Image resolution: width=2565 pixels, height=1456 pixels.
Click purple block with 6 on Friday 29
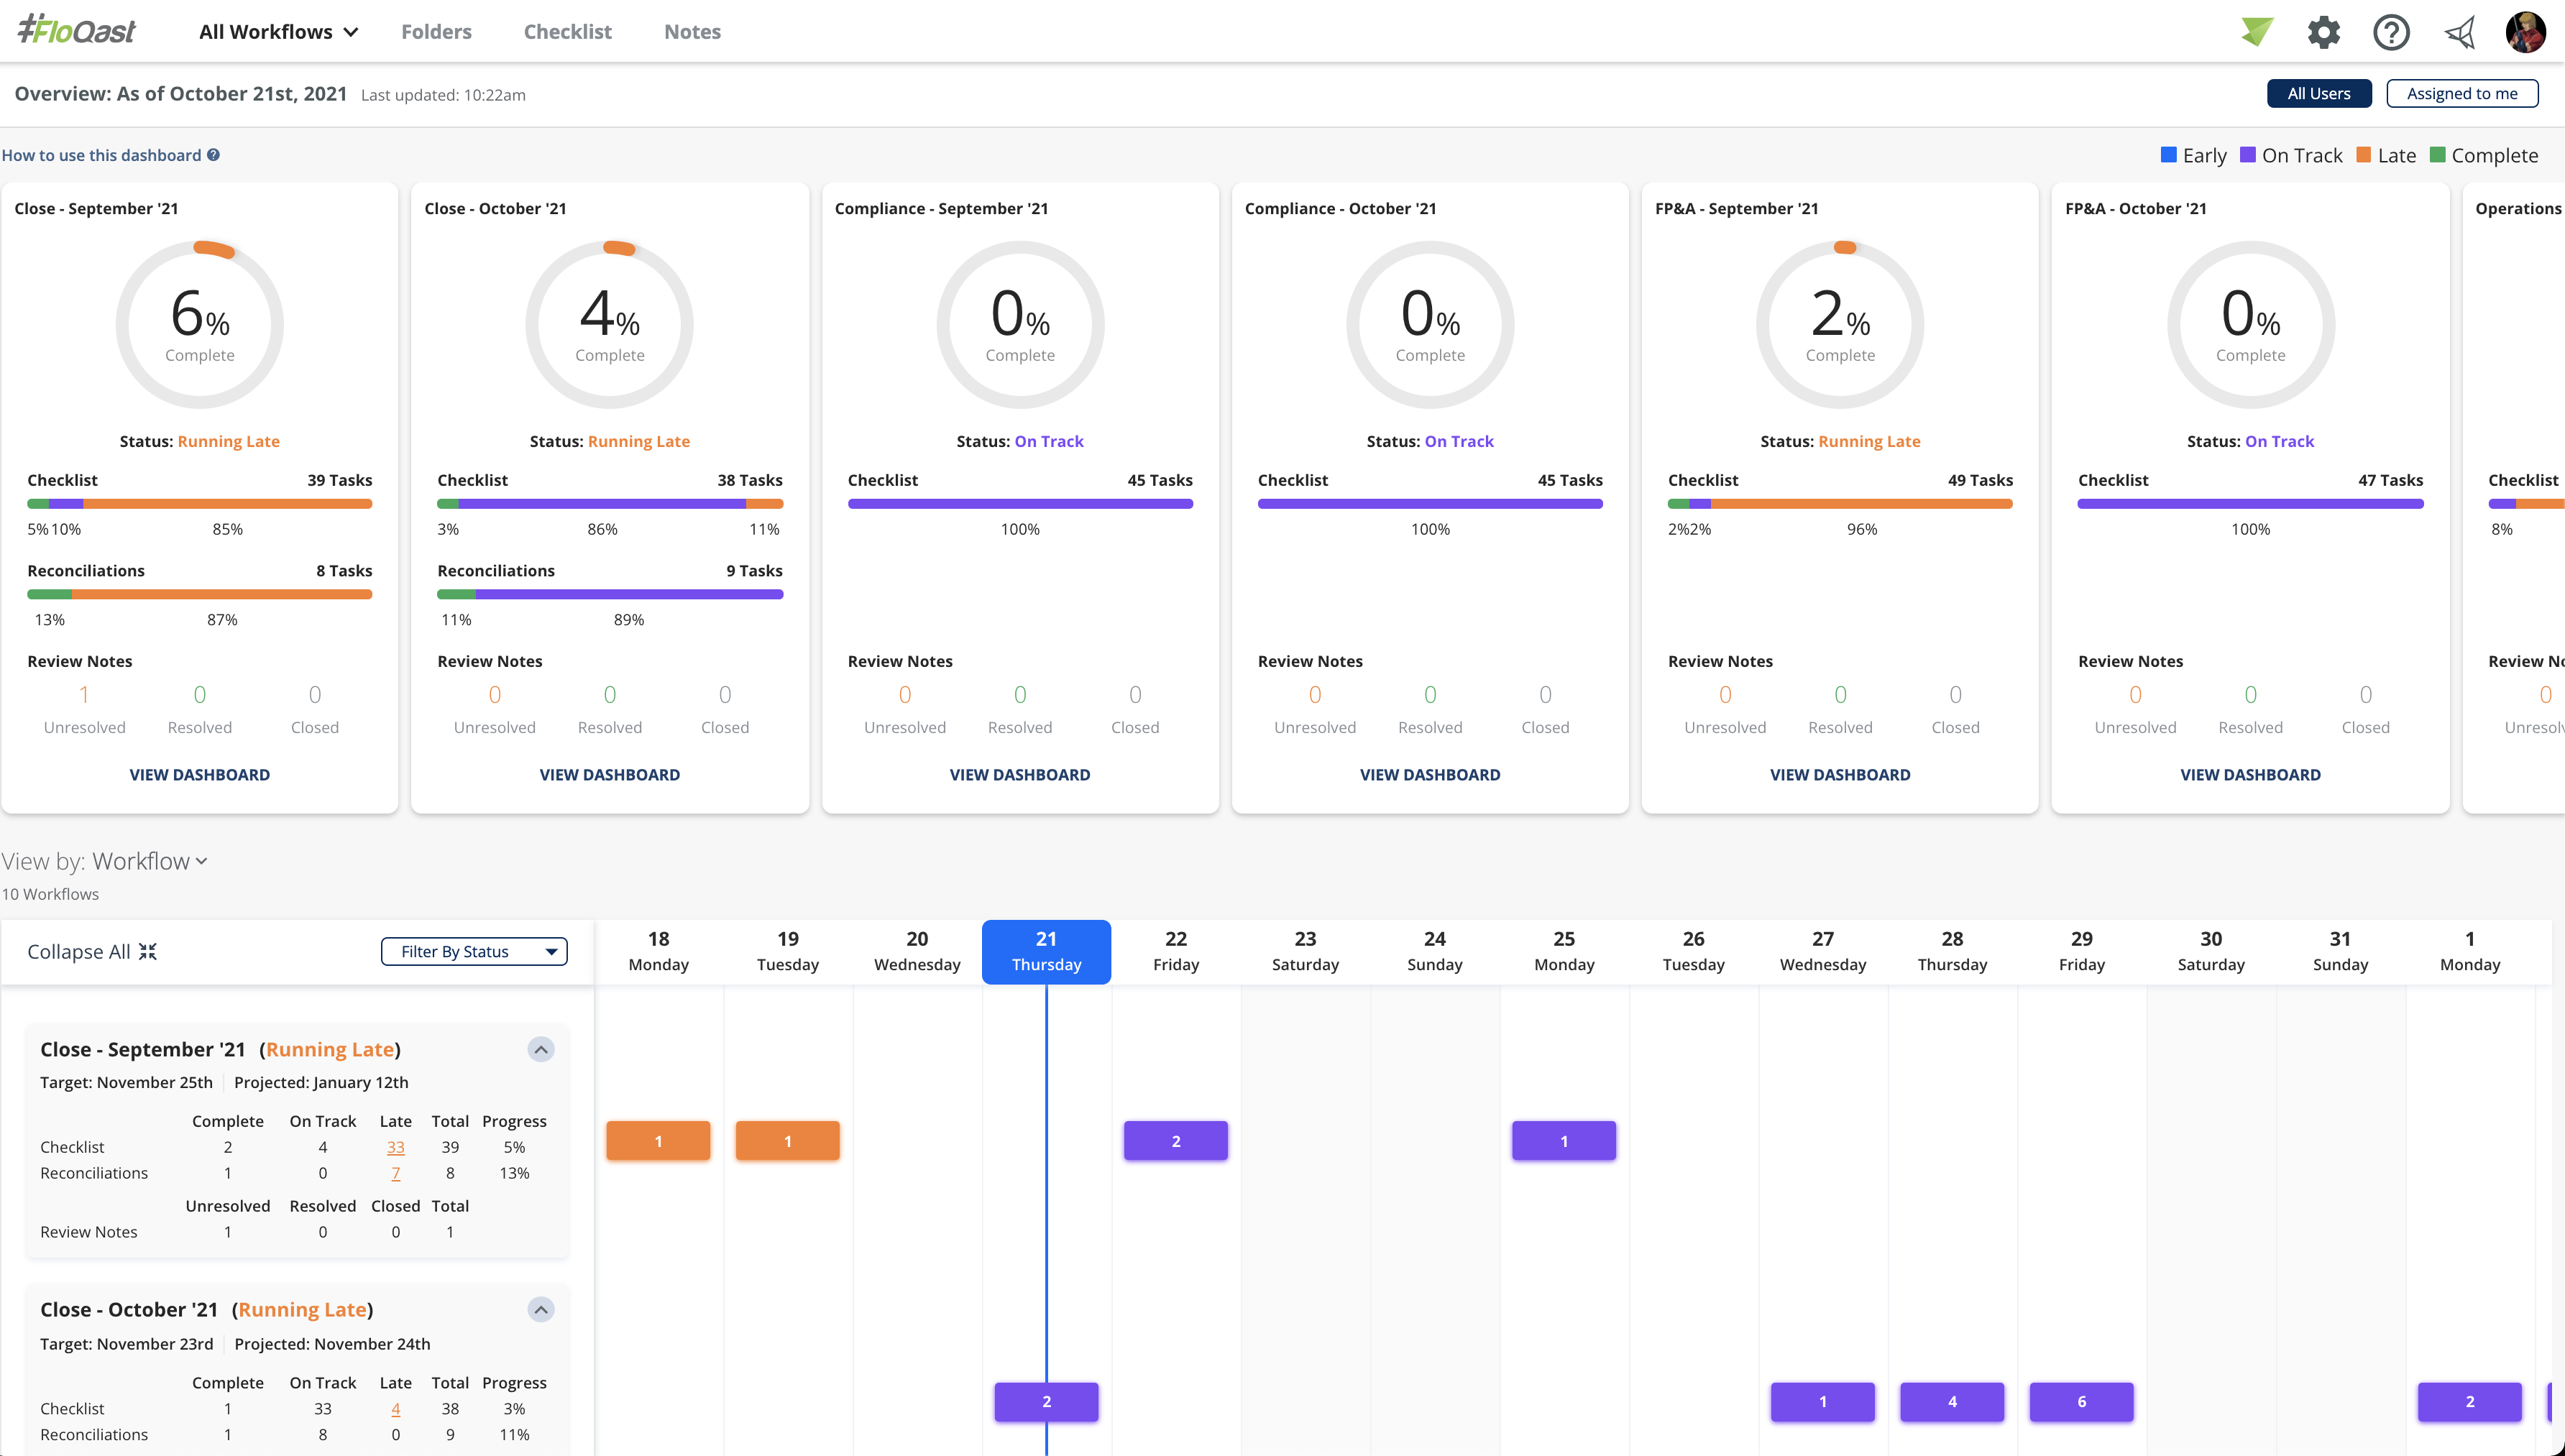pyautogui.click(x=2081, y=1401)
